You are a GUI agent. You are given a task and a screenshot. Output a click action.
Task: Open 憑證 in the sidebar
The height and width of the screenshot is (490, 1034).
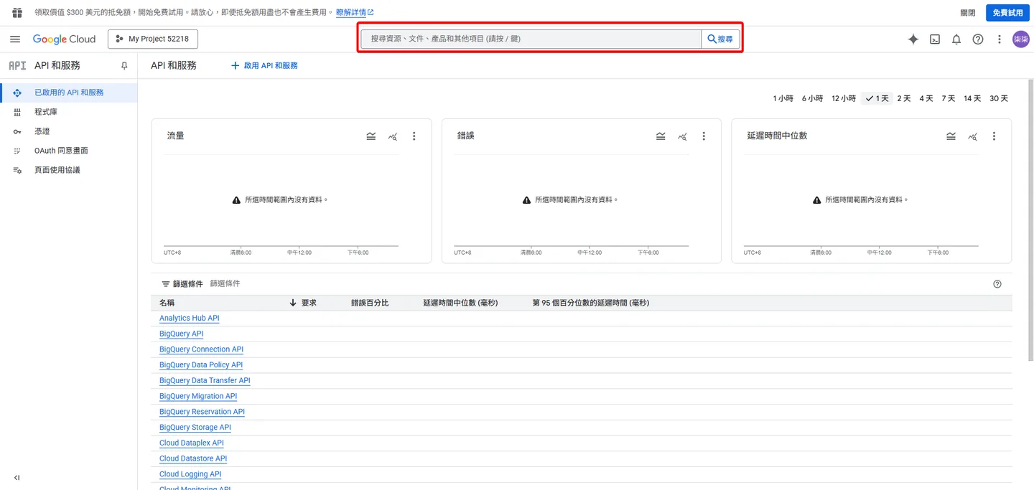point(69,131)
